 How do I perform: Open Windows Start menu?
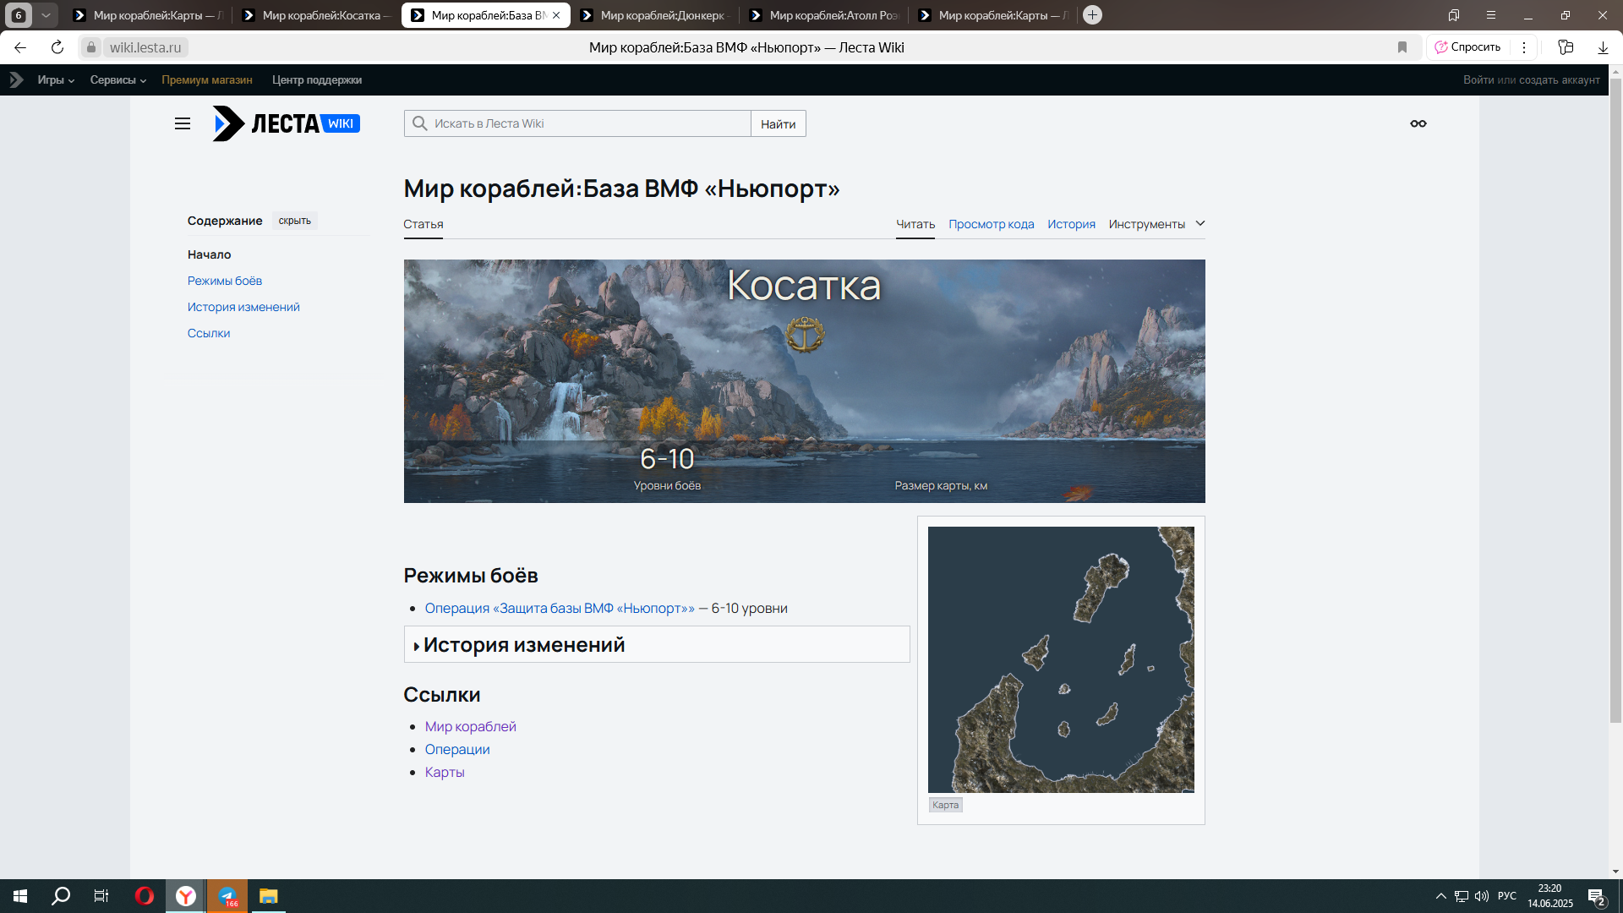pyautogui.click(x=20, y=896)
